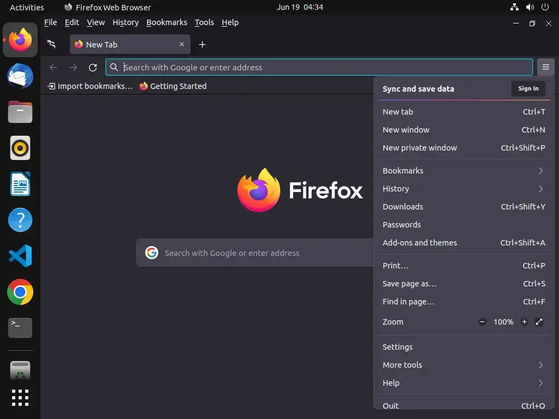Zoom in with the plus icon in menu
Image resolution: width=559 pixels, height=419 pixels.
click(524, 322)
